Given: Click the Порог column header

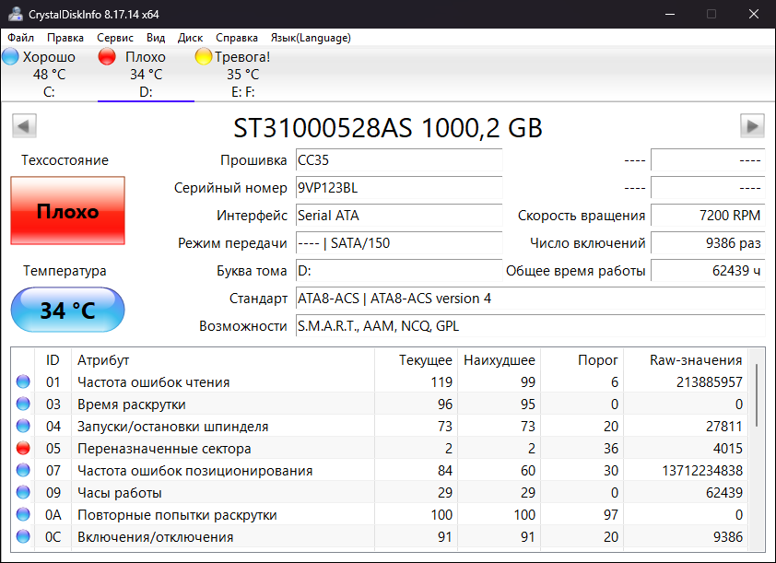Looking at the screenshot, I should [x=582, y=359].
